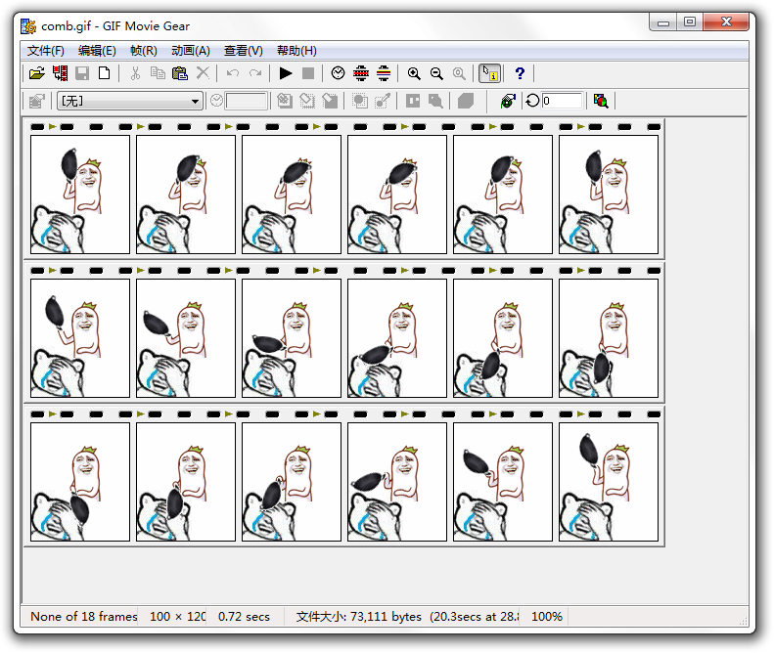Click the Open file folder icon
This screenshot has width=774, height=653.
coord(36,73)
